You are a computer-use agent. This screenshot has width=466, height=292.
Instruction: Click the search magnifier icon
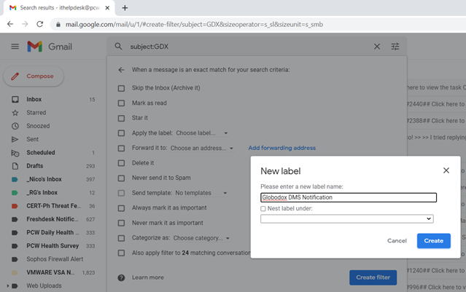[118, 47]
